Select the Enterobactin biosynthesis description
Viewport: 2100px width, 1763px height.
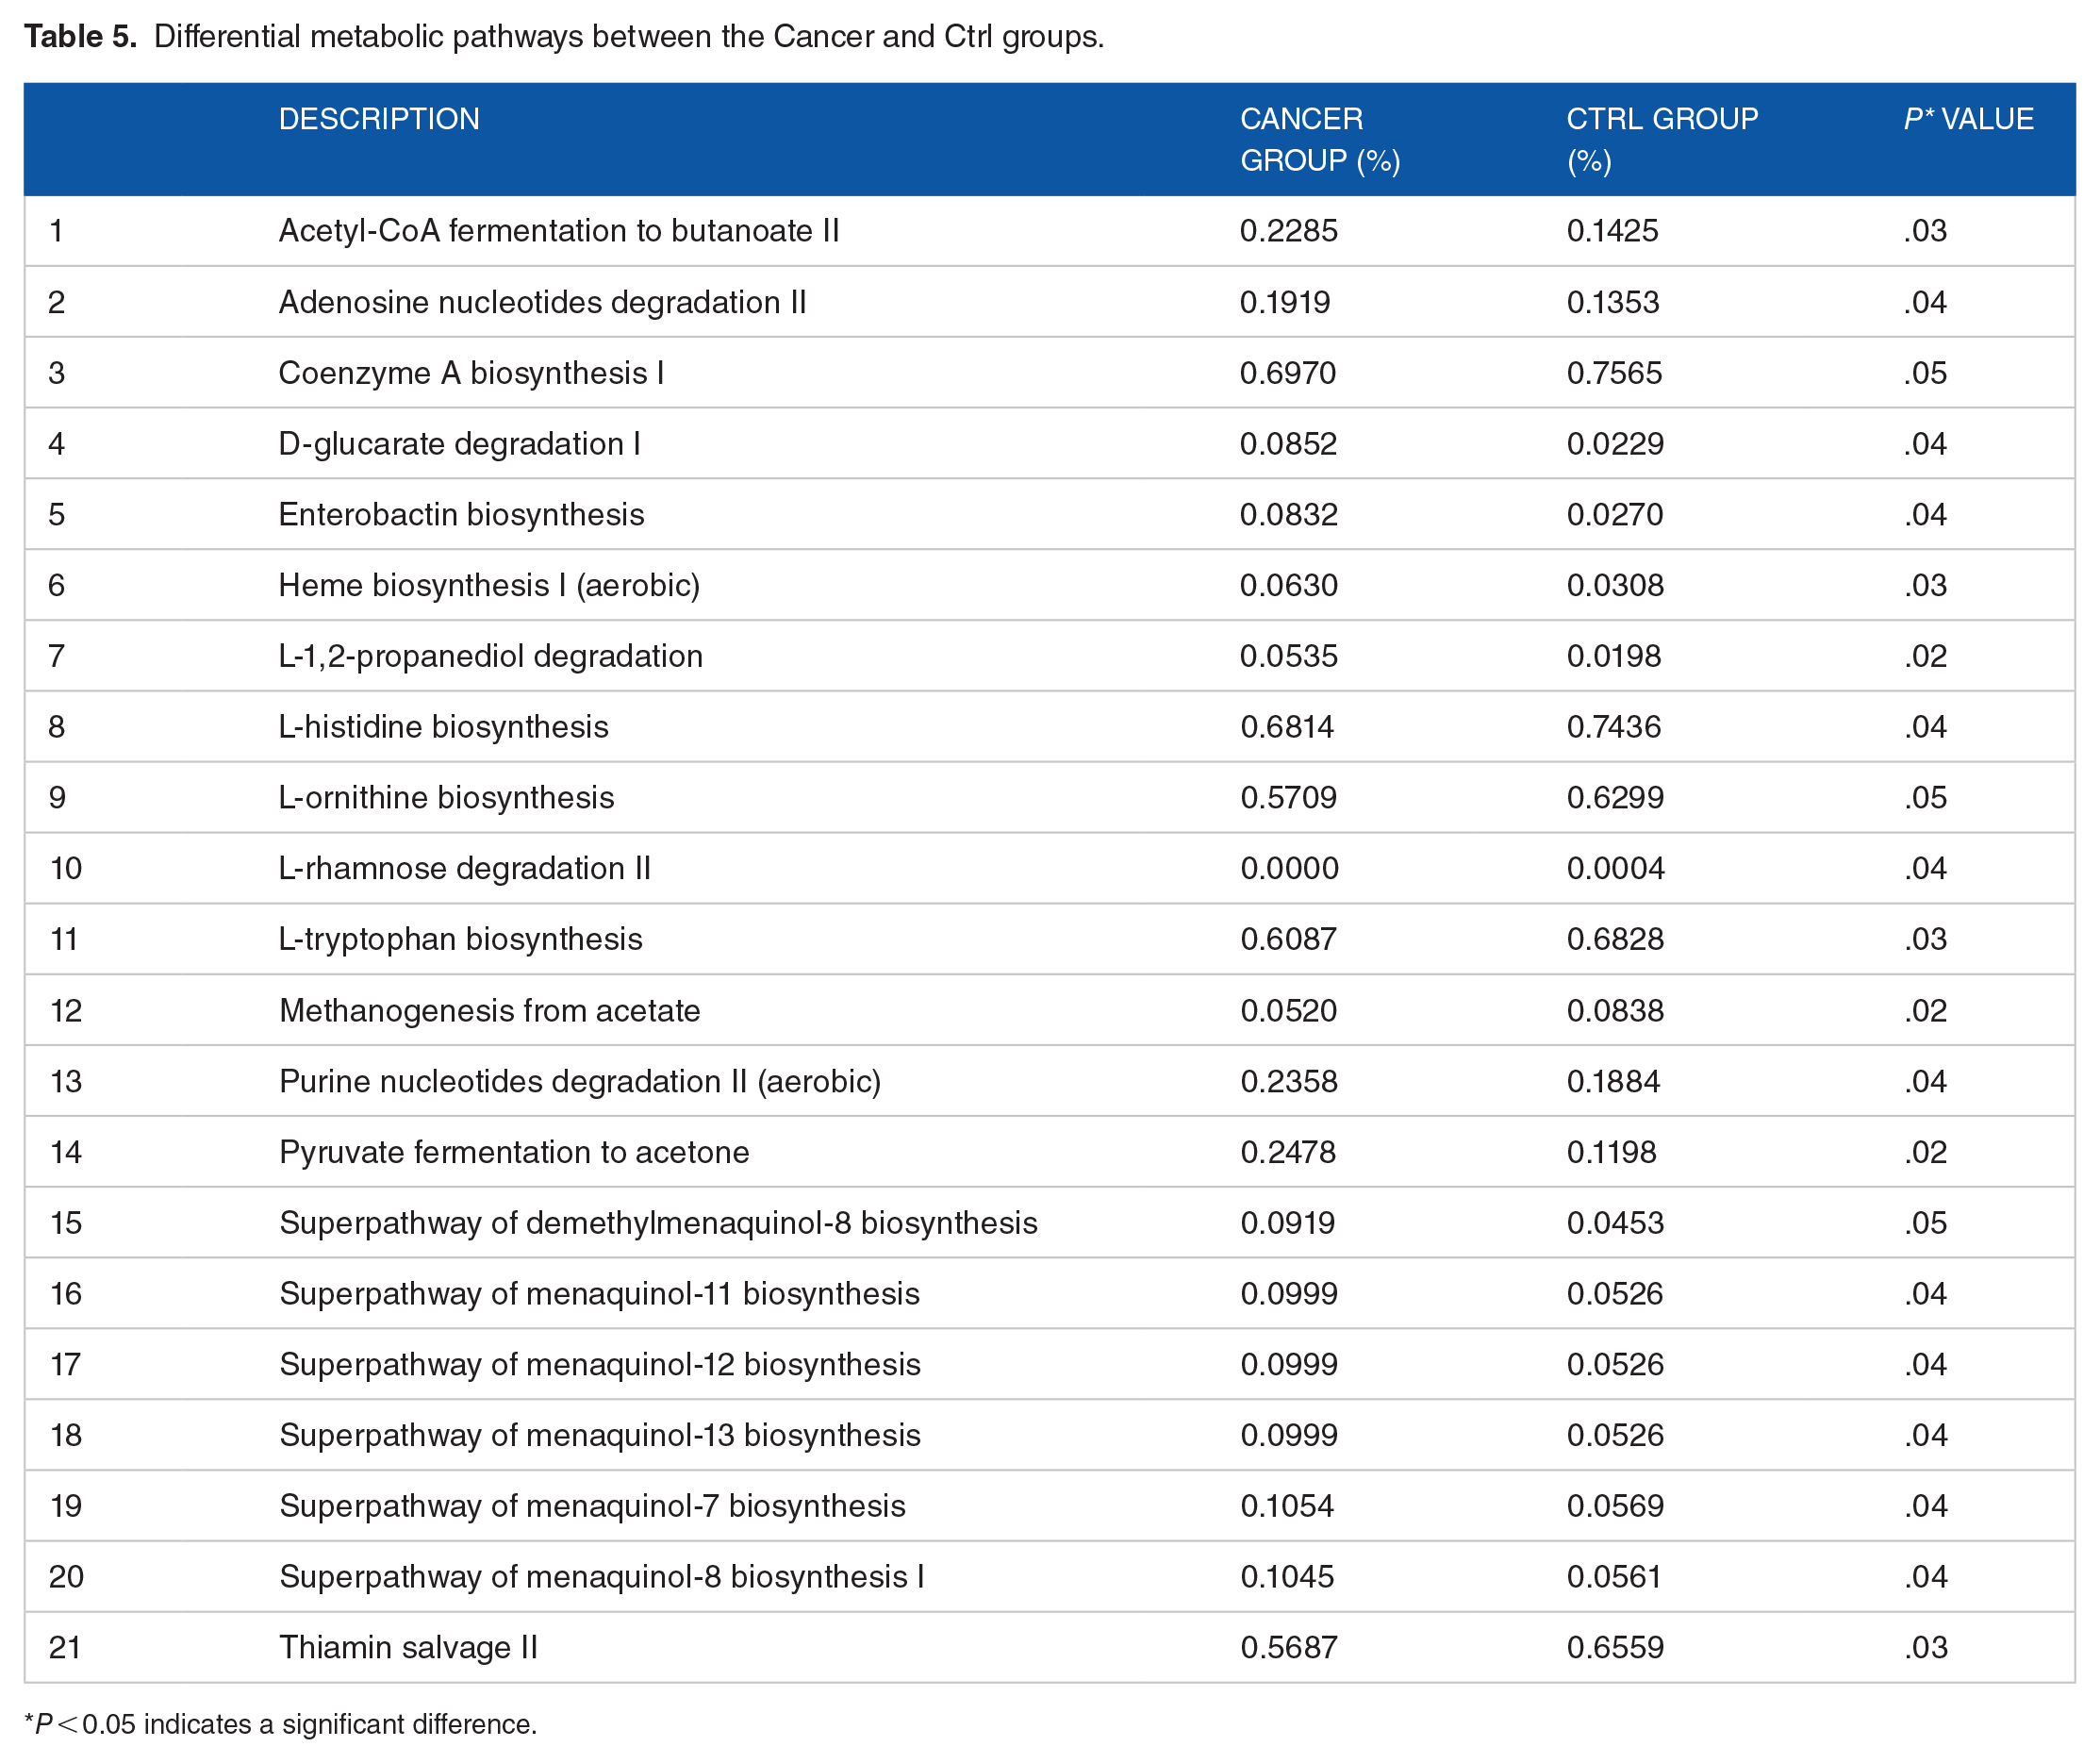pos(461,514)
